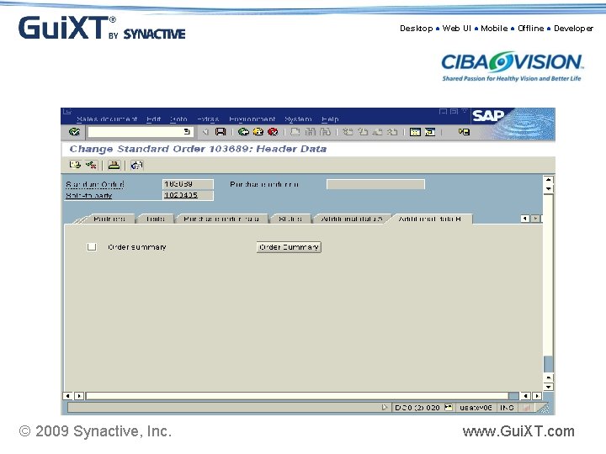The height and width of the screenshot is (454, 606).
Task: Click the red Cancel icon
Action: (273, 132)
